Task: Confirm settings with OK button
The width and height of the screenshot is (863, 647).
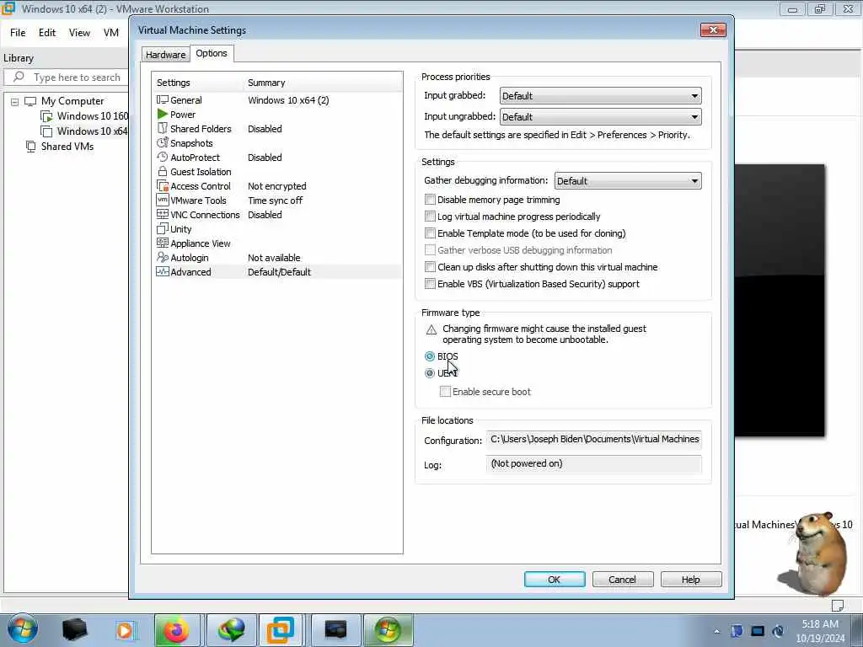Action: click(555, 580)
